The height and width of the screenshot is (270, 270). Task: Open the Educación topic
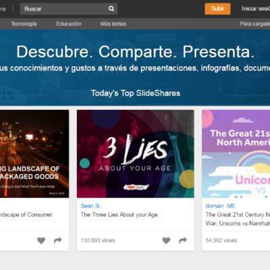[69, 24]
